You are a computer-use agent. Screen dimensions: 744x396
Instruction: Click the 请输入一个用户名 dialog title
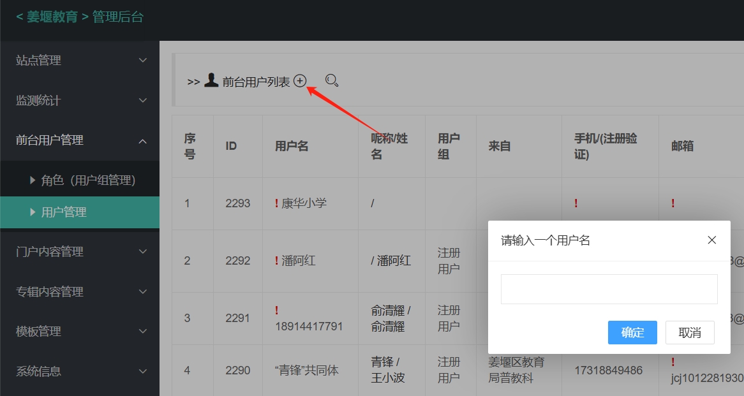545,240
